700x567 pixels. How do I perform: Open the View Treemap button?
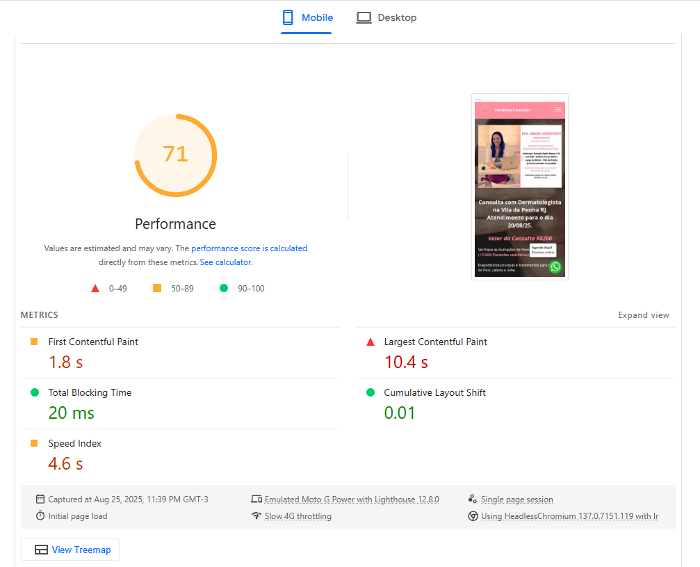(x=70, y=550)
